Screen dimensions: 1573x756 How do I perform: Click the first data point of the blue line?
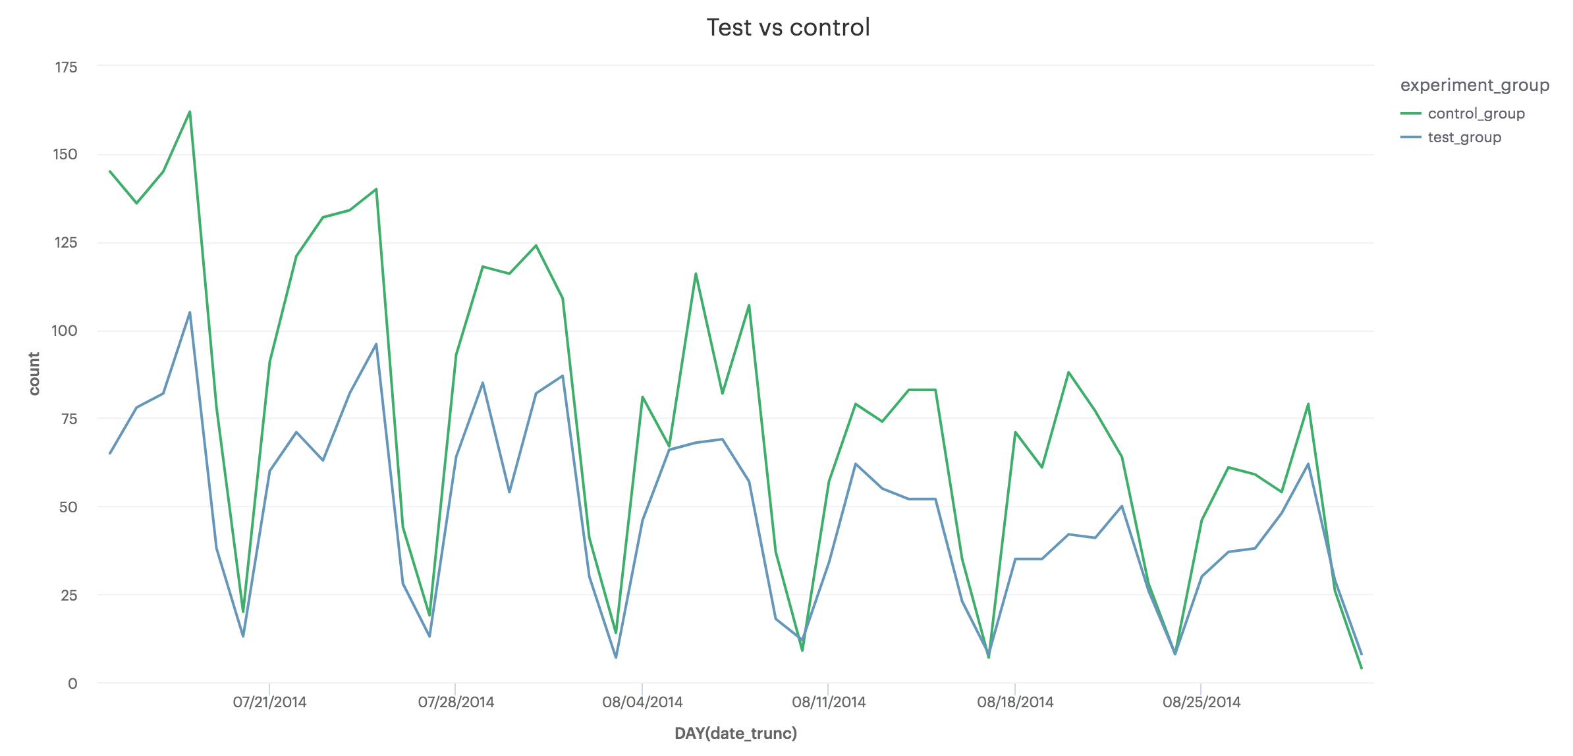[x=110, y=453]
